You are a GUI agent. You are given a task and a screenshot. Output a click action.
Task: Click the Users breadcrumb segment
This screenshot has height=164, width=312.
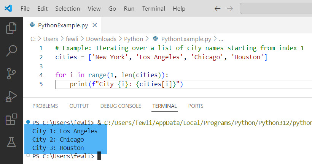point(51,39)
